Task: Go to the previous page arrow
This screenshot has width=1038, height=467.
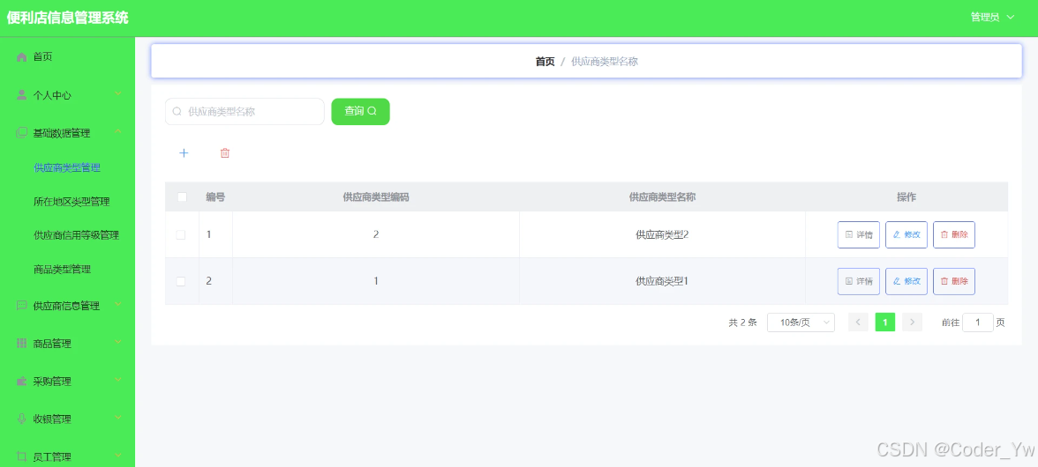Action: (858, 322)
